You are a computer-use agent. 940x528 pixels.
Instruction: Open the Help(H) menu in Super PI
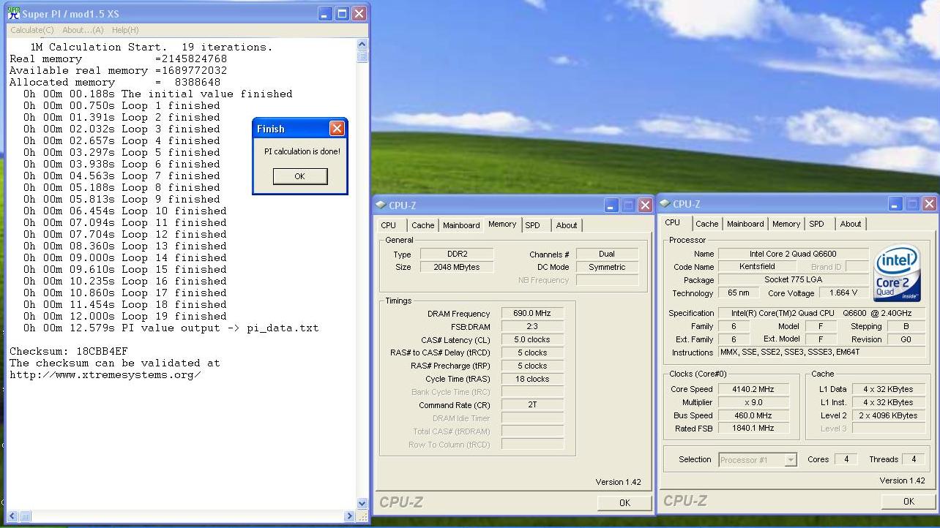pyautogui.click(x=125, y=30)
